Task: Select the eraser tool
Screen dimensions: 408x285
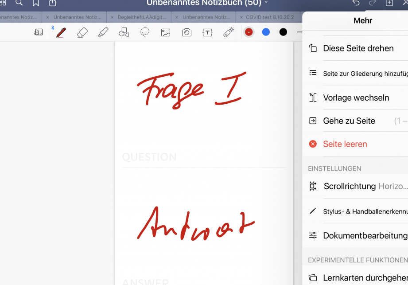Action: pyautogui.click(x=82, y=32)
